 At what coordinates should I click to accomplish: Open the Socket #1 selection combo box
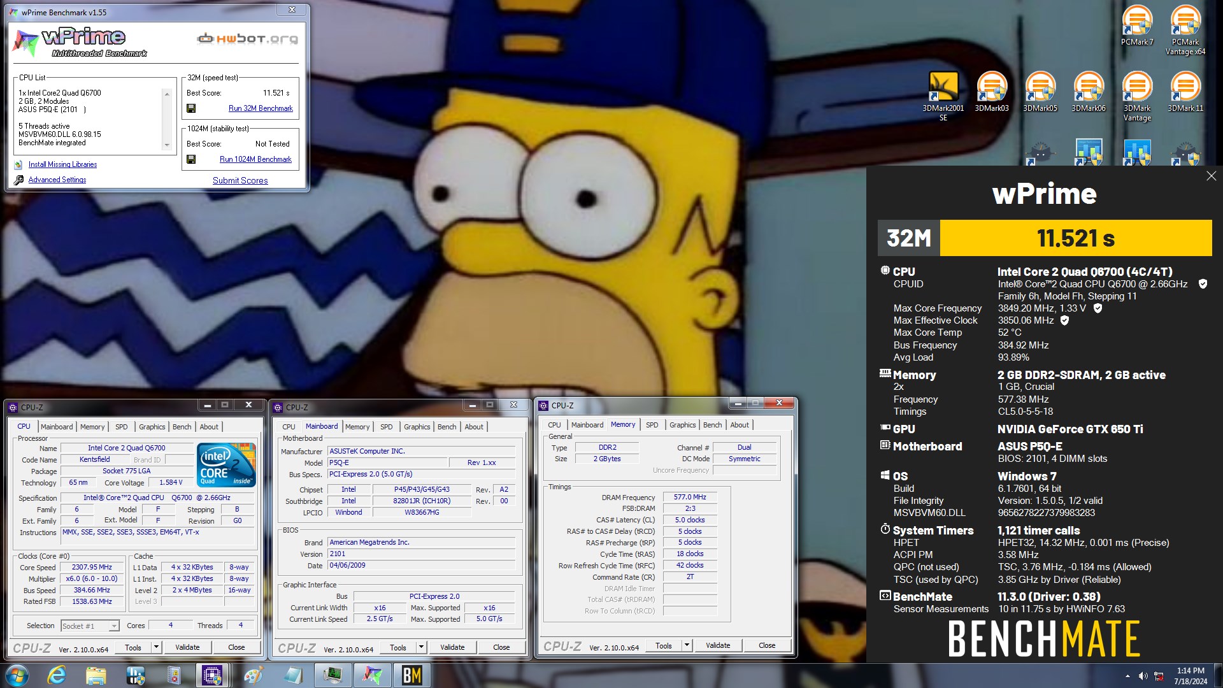coord(90,626)
